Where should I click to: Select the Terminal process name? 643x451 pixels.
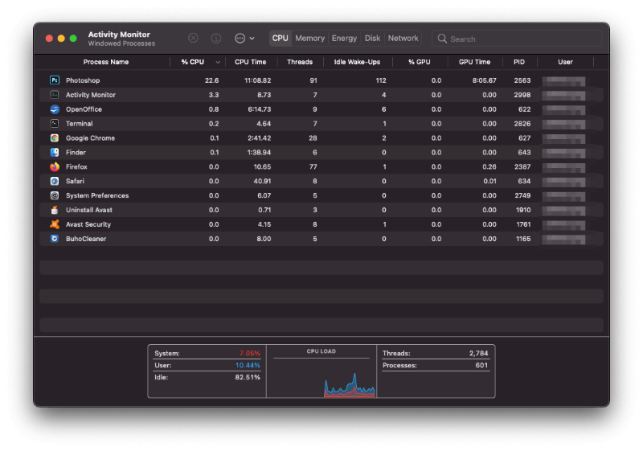coord(79,124)
